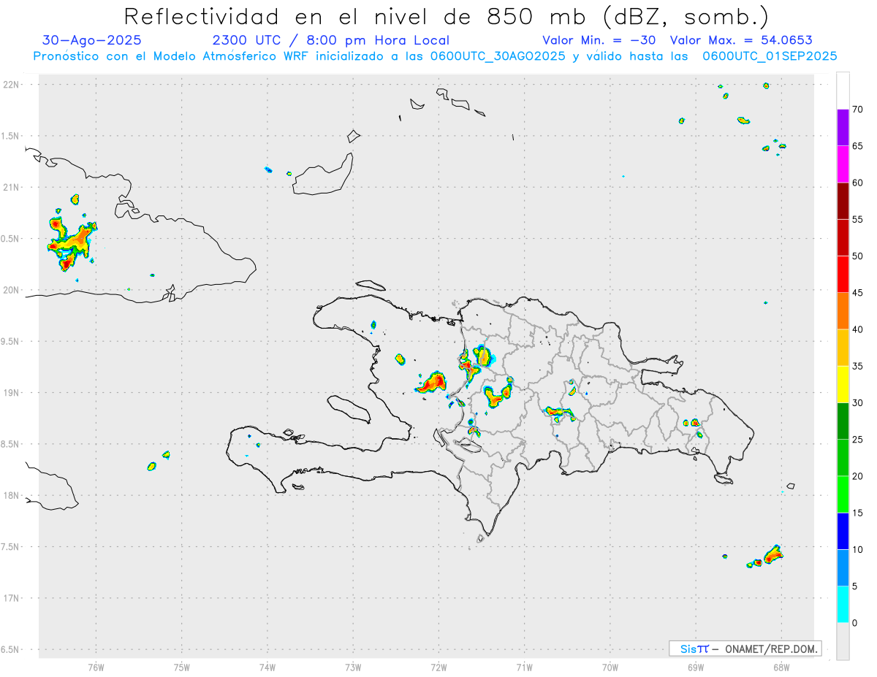877x677 pixels.
Task: Click the latitude label "20N"
Action: 11,290
